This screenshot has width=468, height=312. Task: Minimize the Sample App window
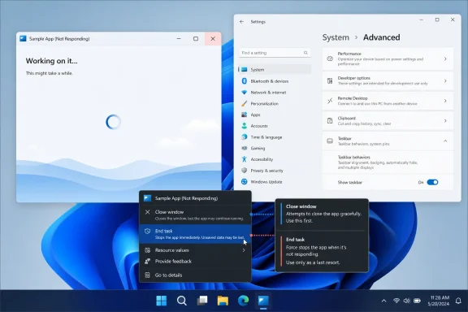[x=179, y=39]
